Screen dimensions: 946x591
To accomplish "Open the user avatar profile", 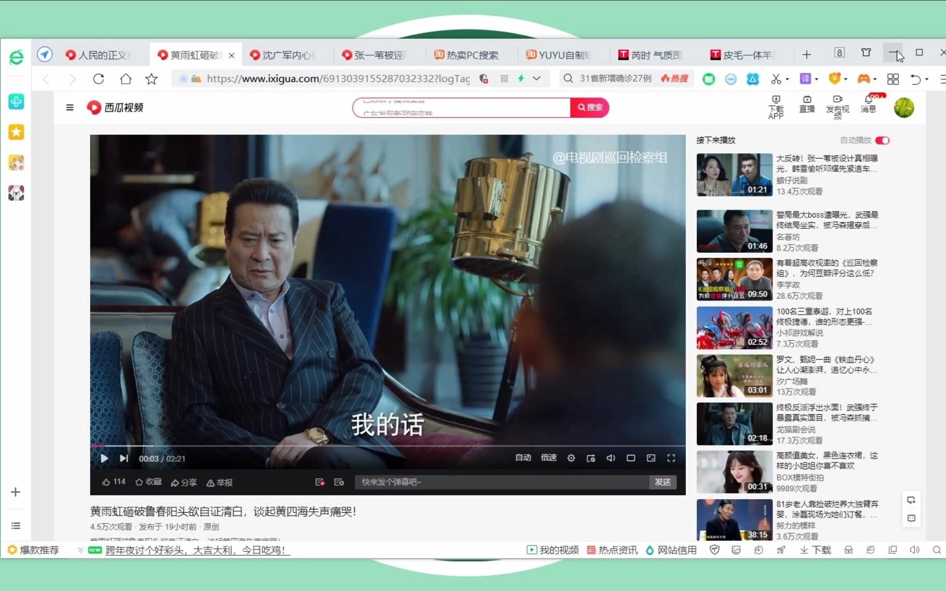I will tap(904, 107).
